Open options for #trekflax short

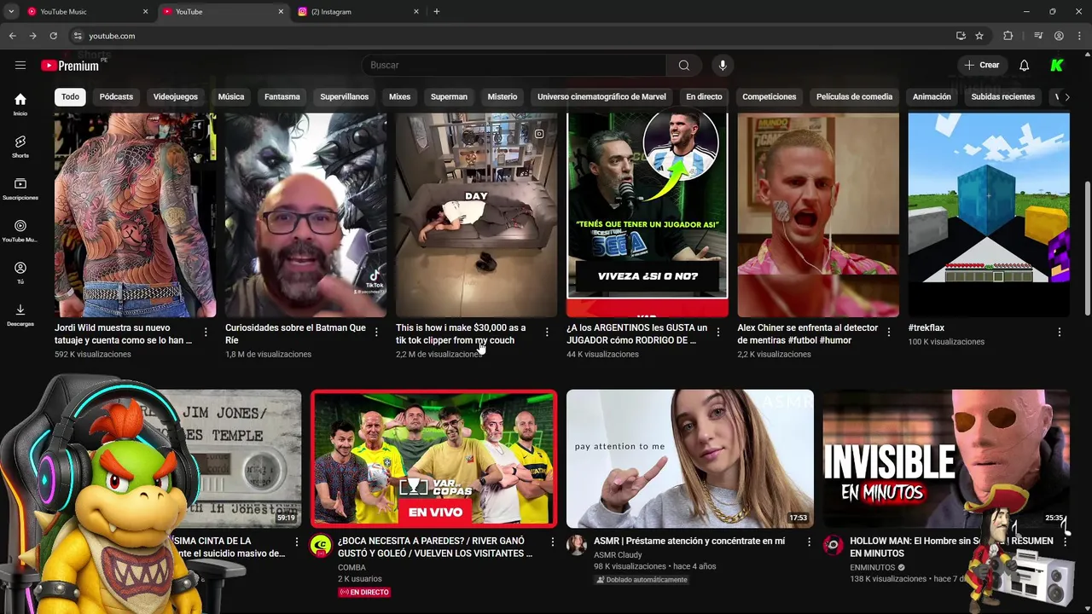pyautogui.click(x=1059, y=333)
